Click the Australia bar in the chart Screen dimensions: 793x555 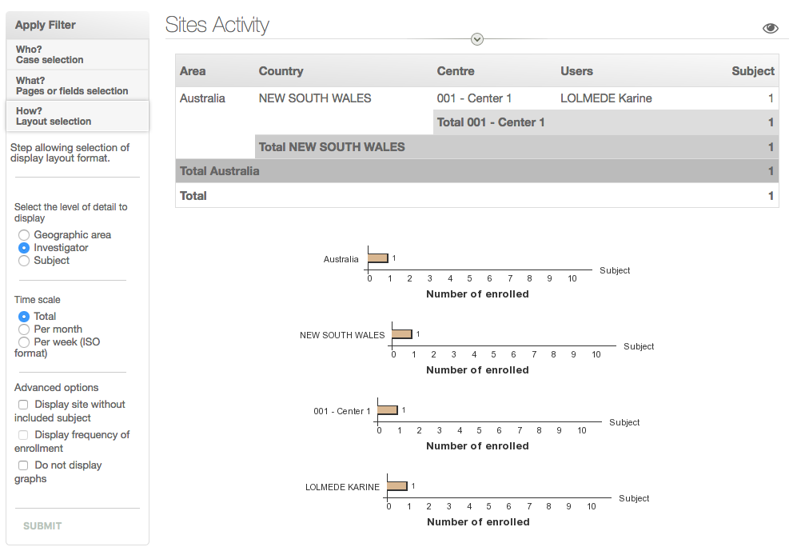click(x=378, y=258)
